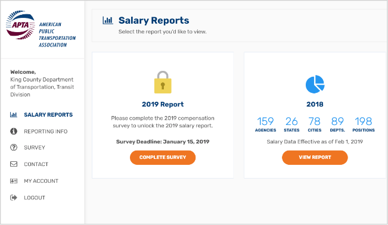This screenshot has width=388, height=225.
Task: Click the Welcome greeting text
Action: [23, 72]
